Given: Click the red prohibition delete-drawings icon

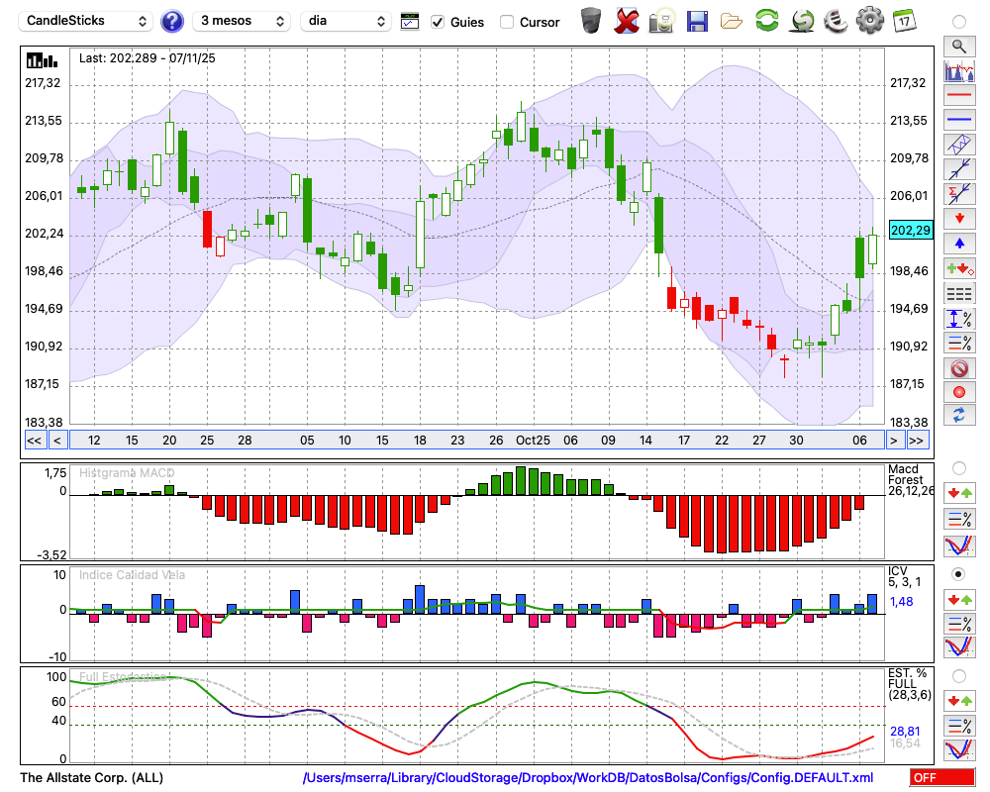Looking at the screenshot, I should click(958, 368).
